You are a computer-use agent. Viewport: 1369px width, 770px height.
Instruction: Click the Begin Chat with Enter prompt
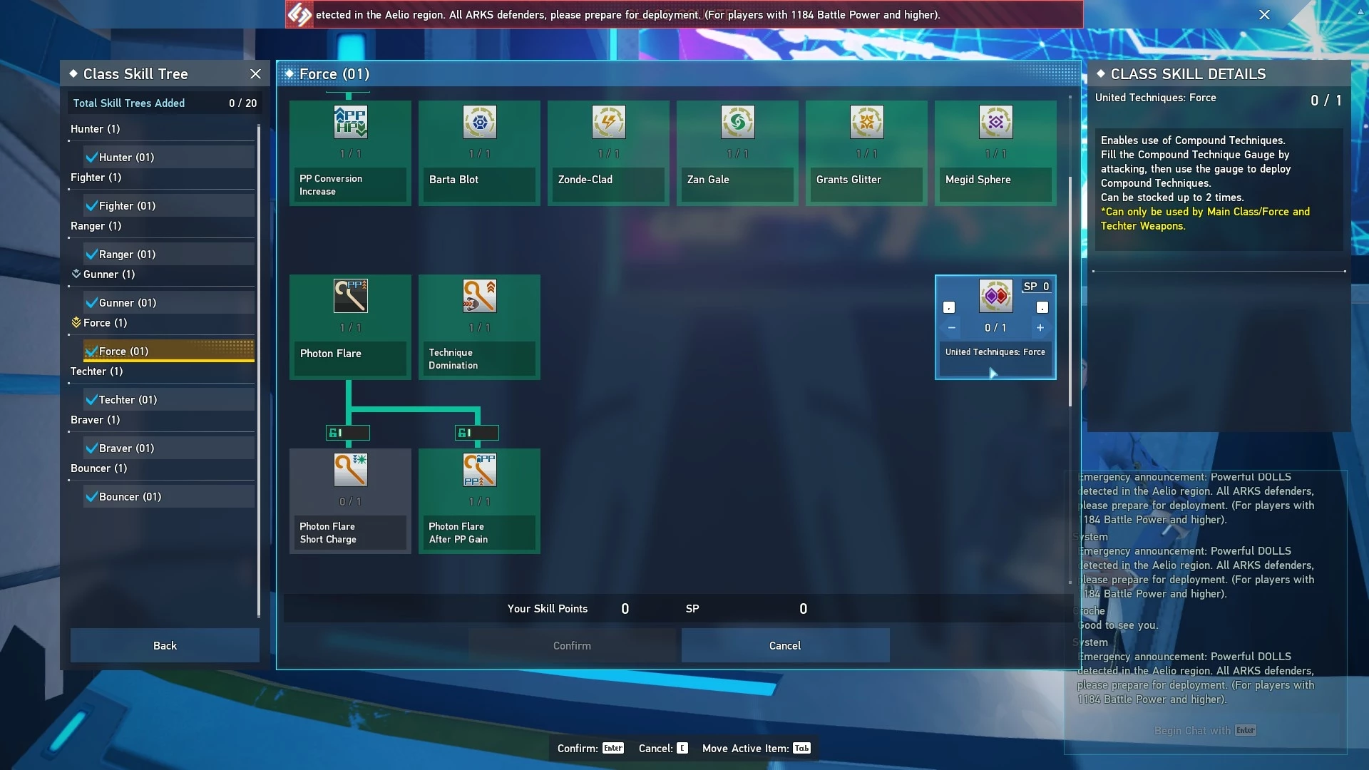[1205, 730]
